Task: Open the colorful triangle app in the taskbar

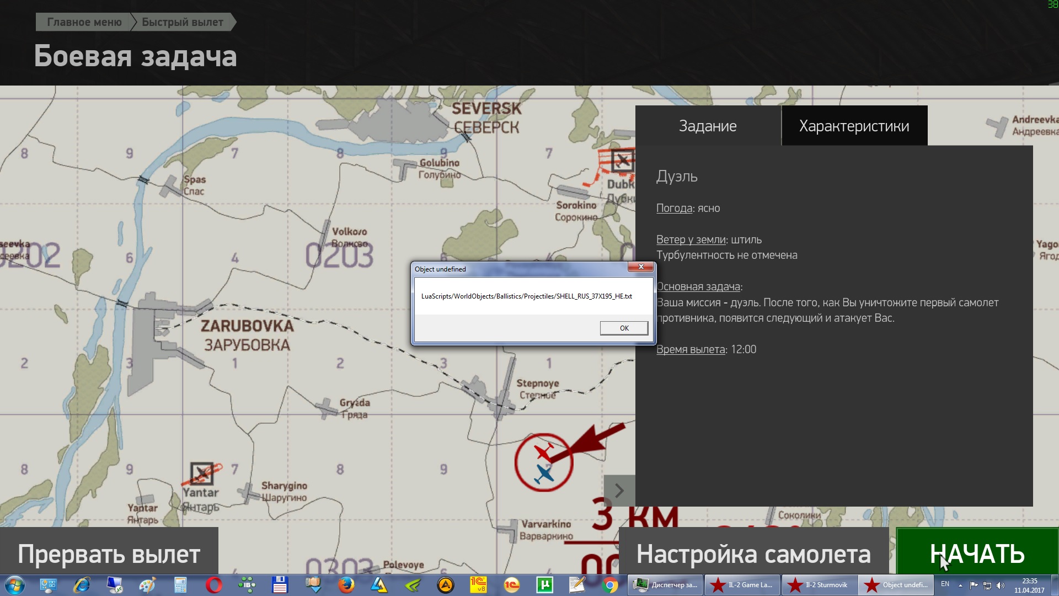Action: click(379, 585)
